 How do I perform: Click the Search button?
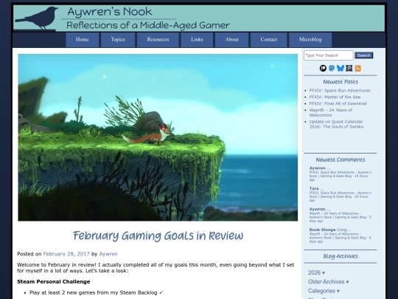coord(364,55)
